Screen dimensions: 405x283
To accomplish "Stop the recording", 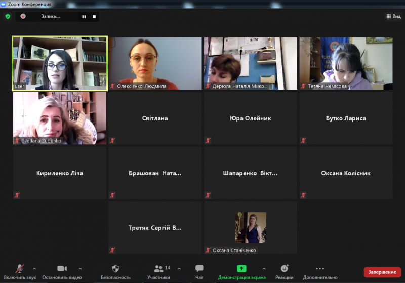I will 94,17.
